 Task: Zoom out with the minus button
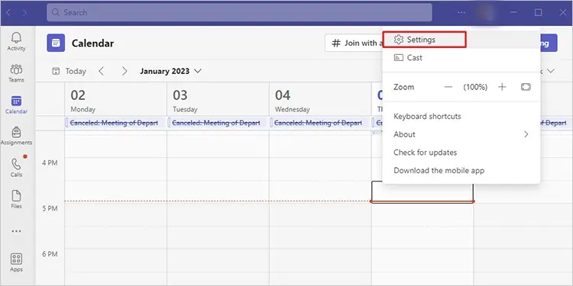click(x=448, y=87)
